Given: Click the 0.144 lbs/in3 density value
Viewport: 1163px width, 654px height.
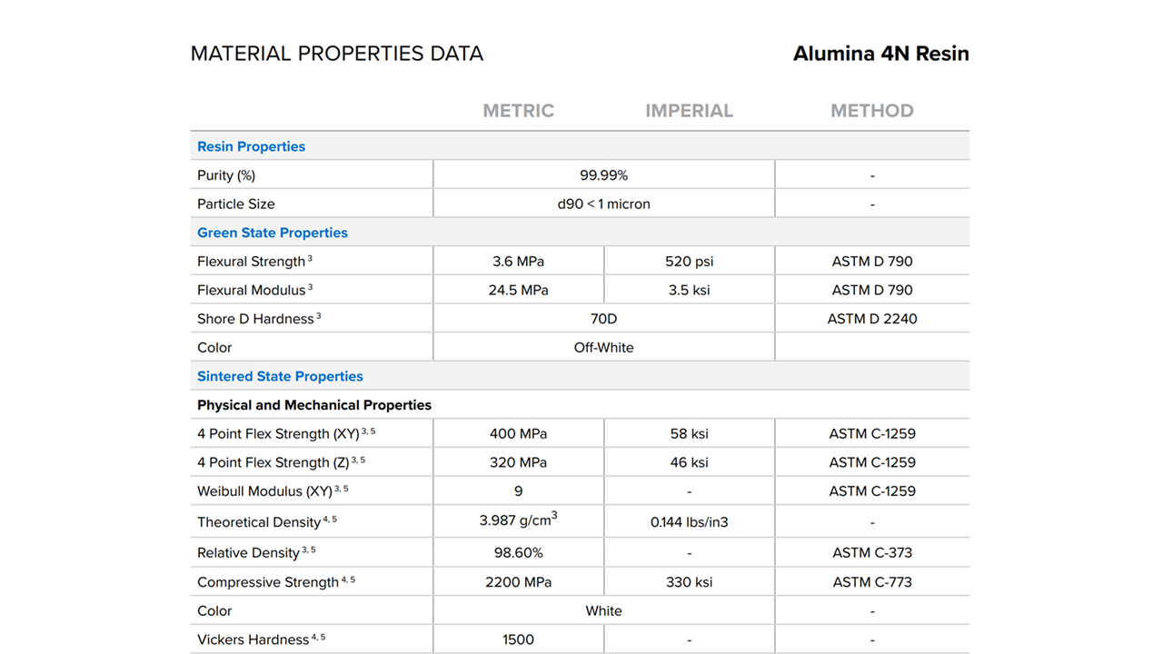Looking at the screenshot, I should point(689,522).
